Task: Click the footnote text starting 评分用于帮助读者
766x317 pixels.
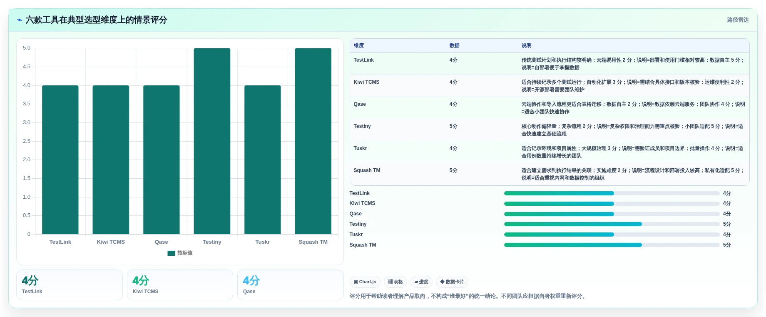Action: (468, 296)
